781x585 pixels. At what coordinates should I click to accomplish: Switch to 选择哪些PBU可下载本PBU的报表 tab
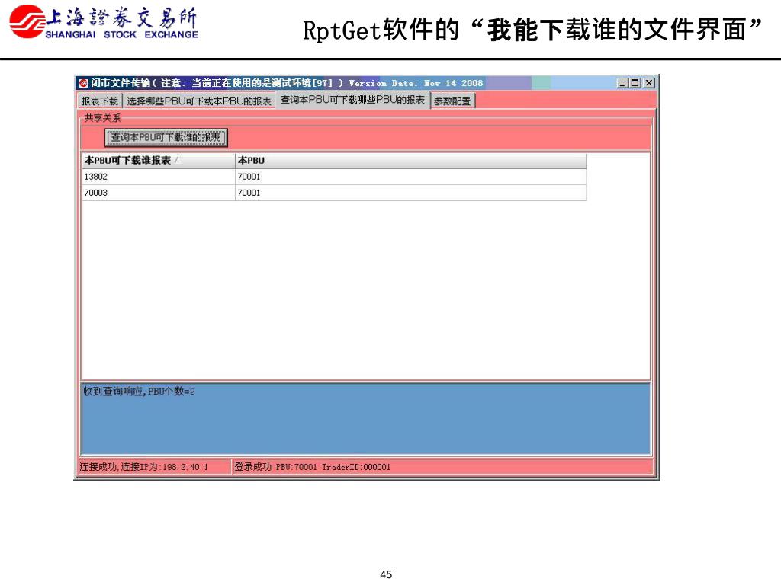[x=199, y=101]
